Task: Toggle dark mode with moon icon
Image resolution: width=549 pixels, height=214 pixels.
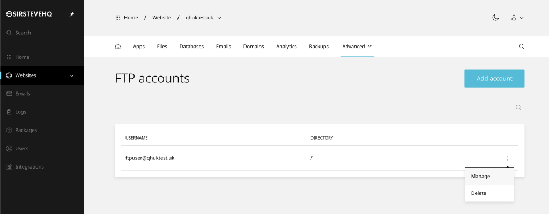Action: pos(495,18)
